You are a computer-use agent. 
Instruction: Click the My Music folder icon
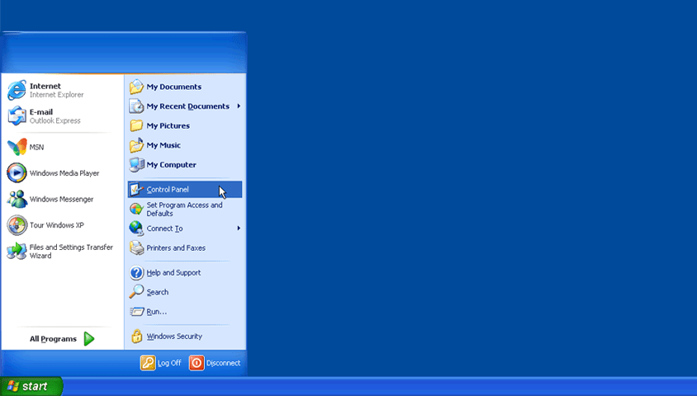(x=136, y=145)
